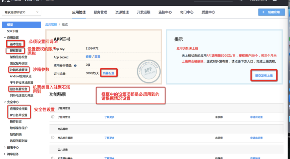The image size is (290, 159).
Task: Open the 资源管理 tab
Action: pyautogui.click(x=122, y=12)
